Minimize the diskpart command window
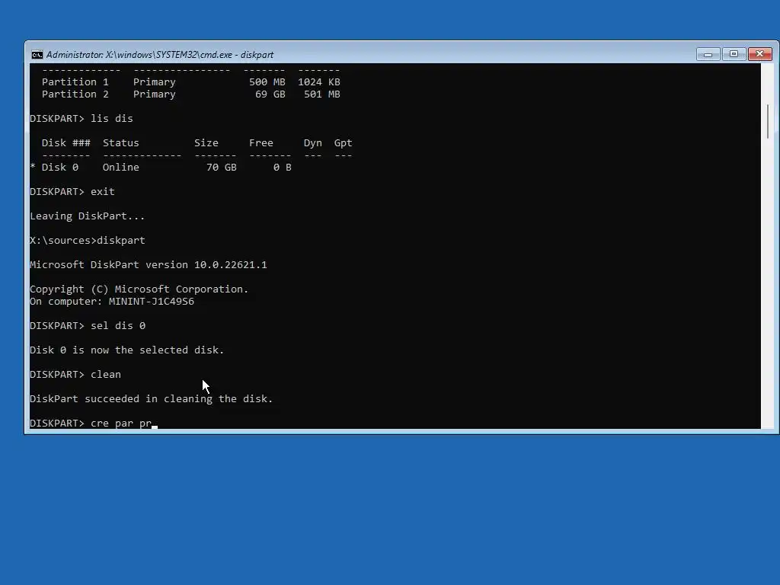This screenshot has height=585, width=780. [x=708, y=54]
